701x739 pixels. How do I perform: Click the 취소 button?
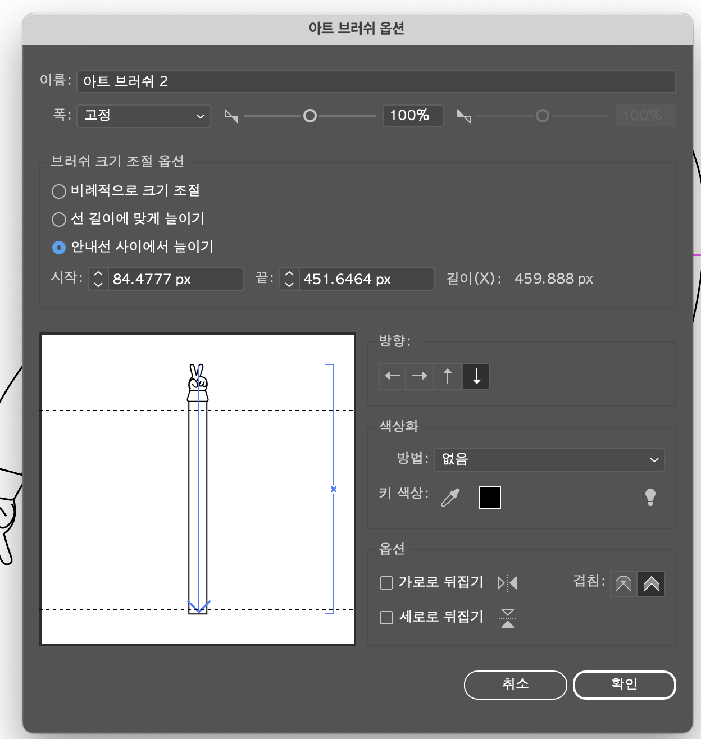click(x=515, y=685)
